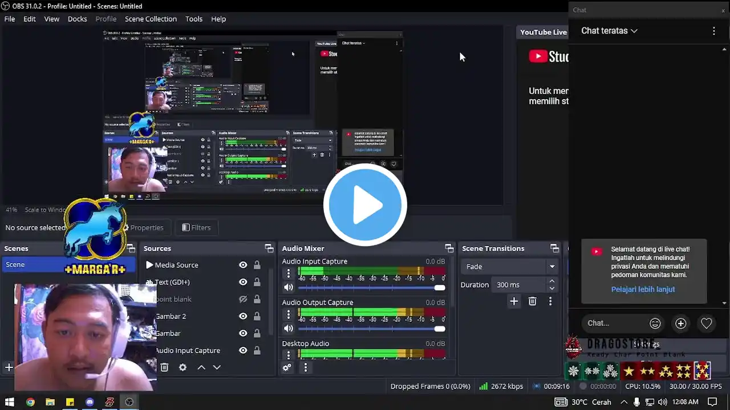Decrease Duration using the down stepper arrow
This screenshot has width=730, height=410.
point(551,288)
